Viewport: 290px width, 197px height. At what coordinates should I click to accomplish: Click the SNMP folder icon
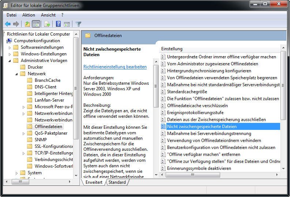coord(30,139)
